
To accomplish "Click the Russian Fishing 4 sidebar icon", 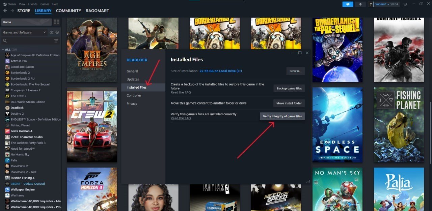I will [x=8, y=178].
